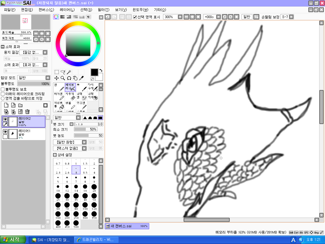Open the 캔버스(C) menu
This screenshot has width=325, height=244.
pyautogui.click(x=46, y=10)
